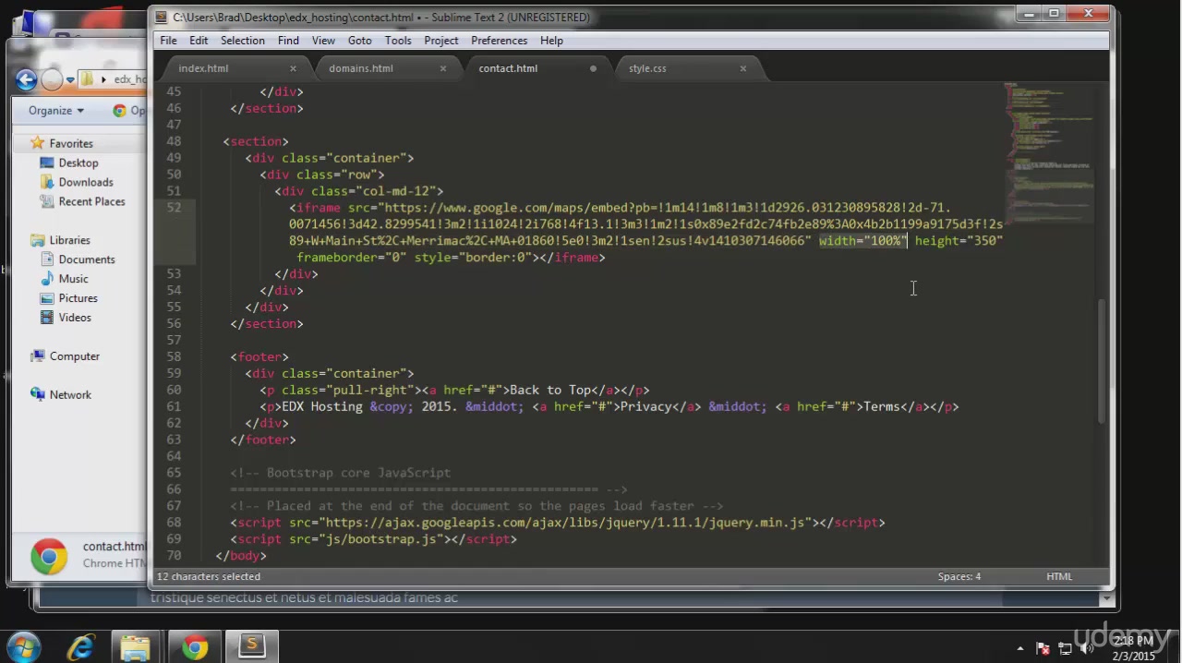The width and height of the screenshot is (1182, 663).
Task: Click the Windows Start button
Action: click(x=24, y=647)
